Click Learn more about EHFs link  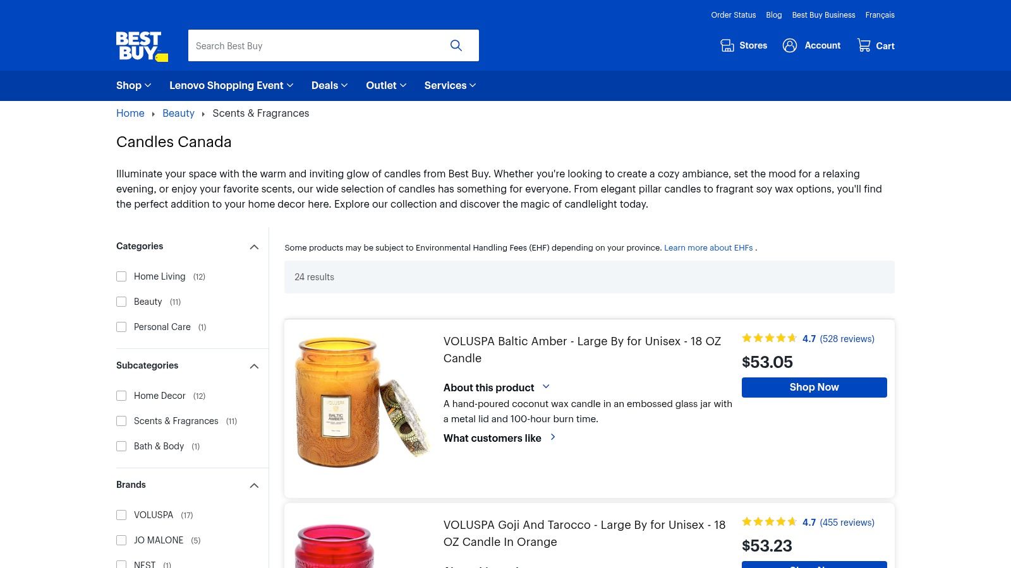(708, 248)
